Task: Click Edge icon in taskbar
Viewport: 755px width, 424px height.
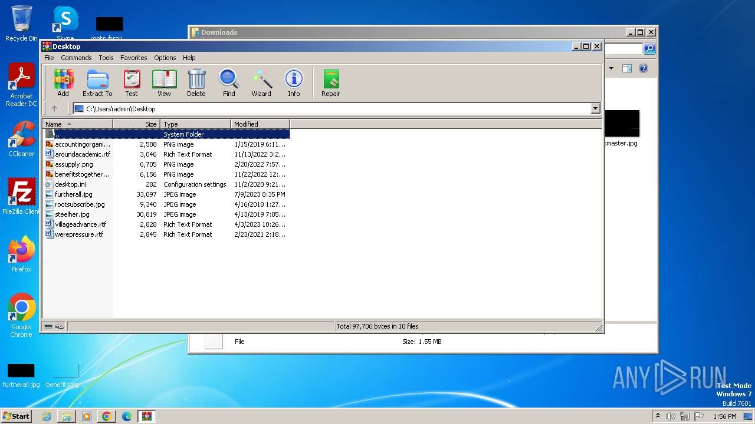Action: tap(127, 416)
